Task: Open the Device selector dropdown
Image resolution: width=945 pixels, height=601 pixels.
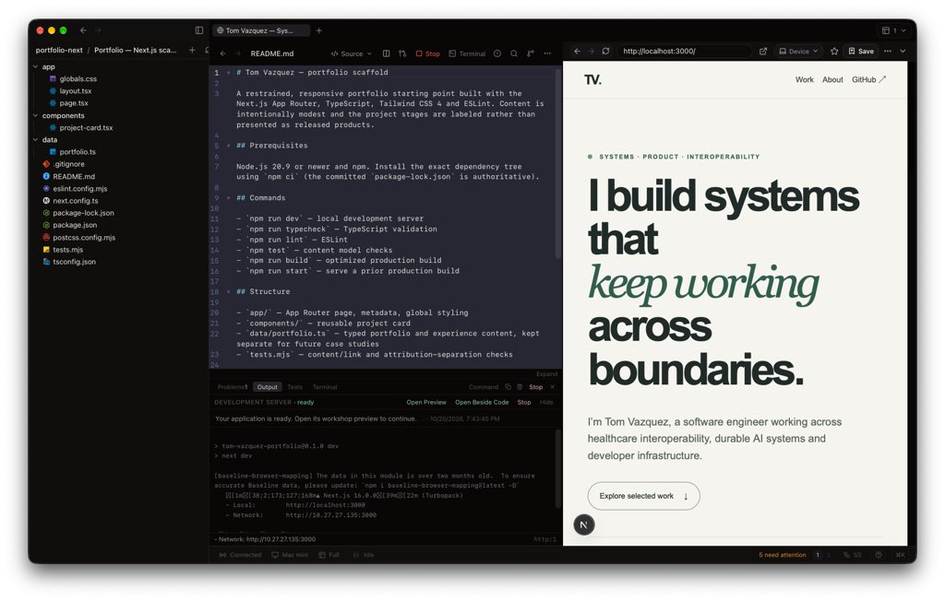Action: click(x=798, y=52)
